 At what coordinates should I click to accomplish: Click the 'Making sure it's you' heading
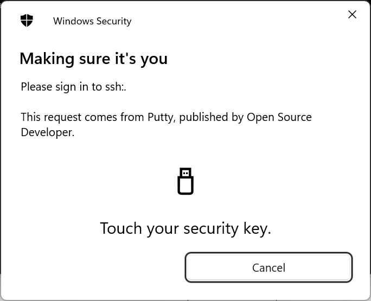coord(93,59)
